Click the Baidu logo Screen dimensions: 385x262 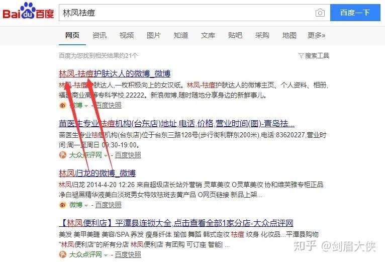coord(28,11)
